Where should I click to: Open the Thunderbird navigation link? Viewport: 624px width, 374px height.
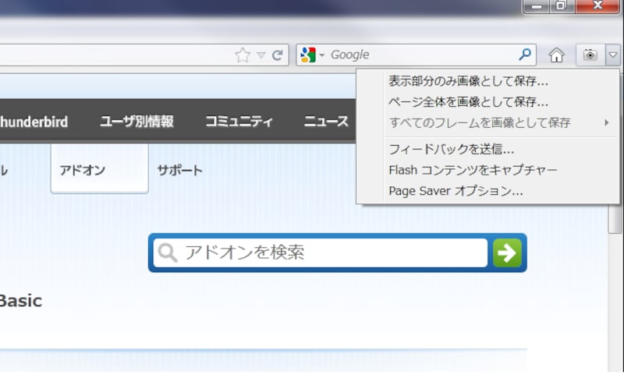click(x=34, y=122)
